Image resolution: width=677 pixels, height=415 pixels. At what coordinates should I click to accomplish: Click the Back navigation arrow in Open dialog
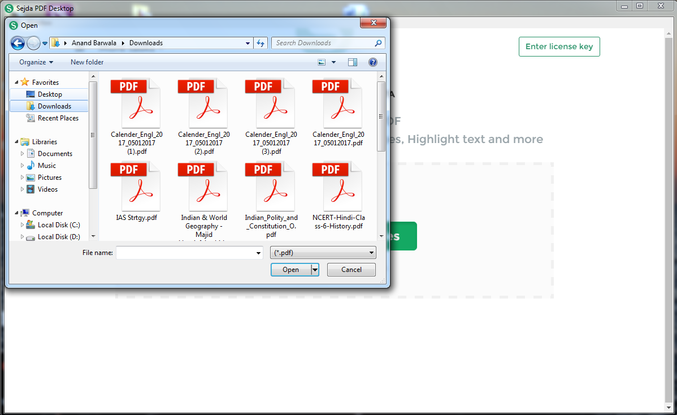point(18,43)
